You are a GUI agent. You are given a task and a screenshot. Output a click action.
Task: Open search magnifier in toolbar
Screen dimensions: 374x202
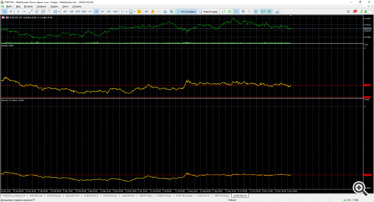348,11
